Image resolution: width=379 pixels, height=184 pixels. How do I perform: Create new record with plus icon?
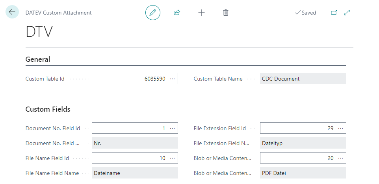pos(201,13)
